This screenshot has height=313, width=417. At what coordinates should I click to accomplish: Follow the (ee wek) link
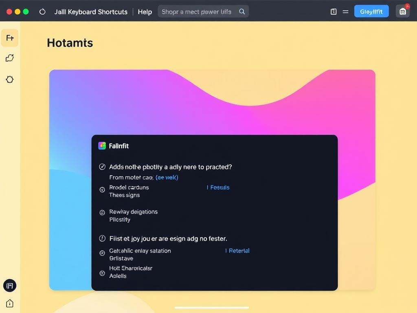coord(167,177)
